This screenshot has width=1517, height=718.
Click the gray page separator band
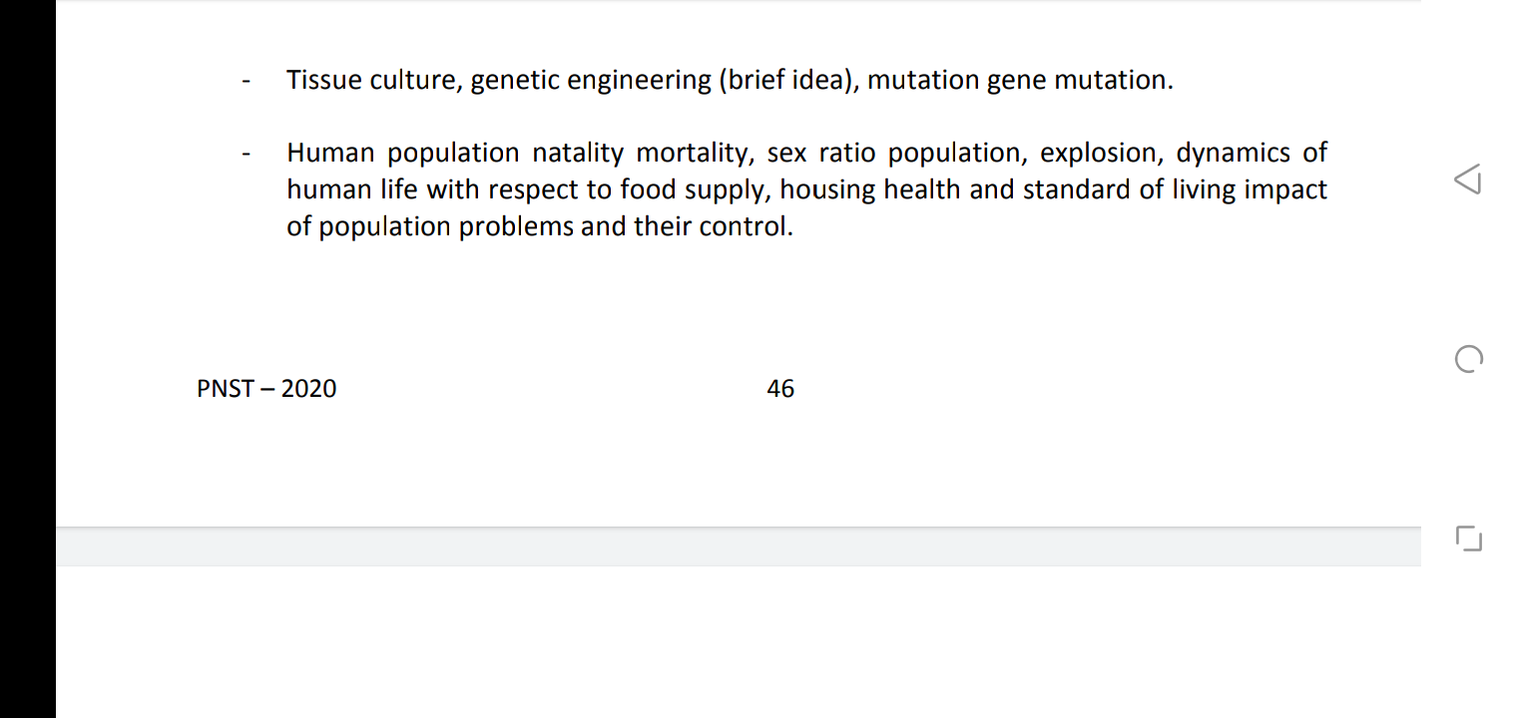click(739, 546)
